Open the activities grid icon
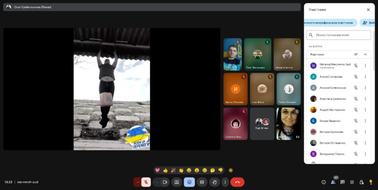The width and height of the screenshot is (378, 190). pyautogui.click(x=352, y=182)
